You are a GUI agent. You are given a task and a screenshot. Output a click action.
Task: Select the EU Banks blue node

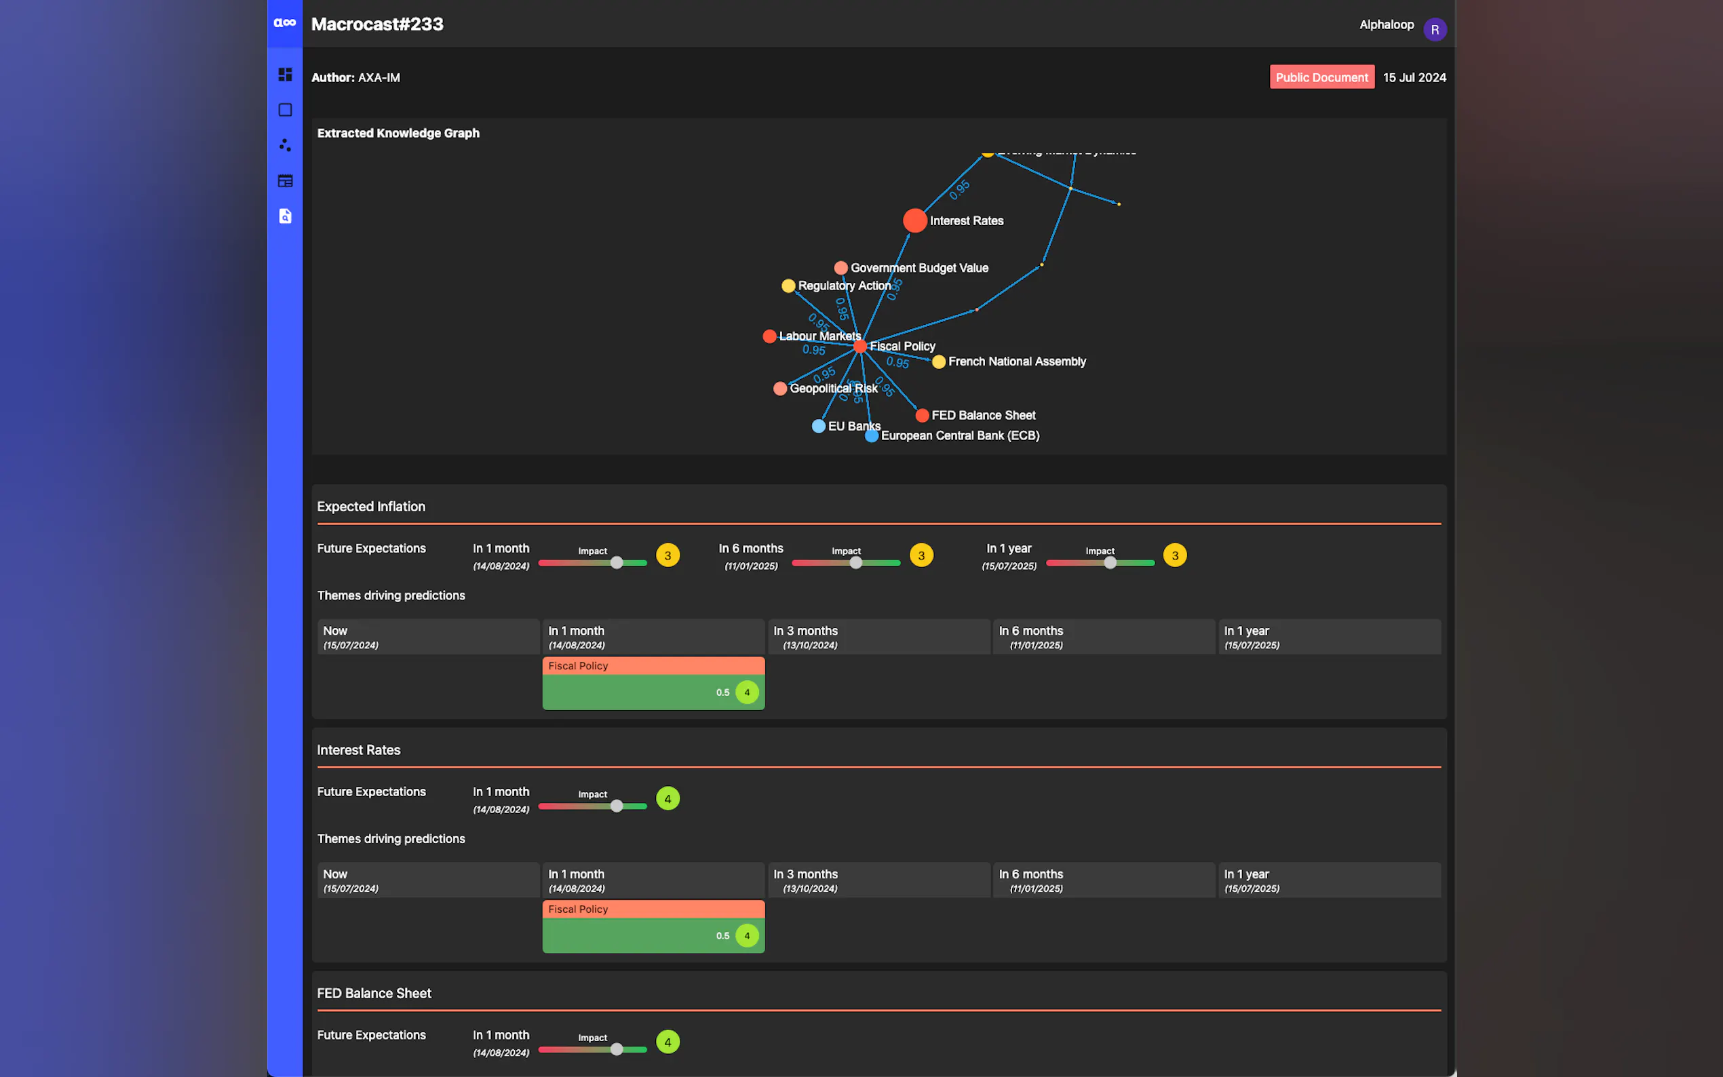818,426
